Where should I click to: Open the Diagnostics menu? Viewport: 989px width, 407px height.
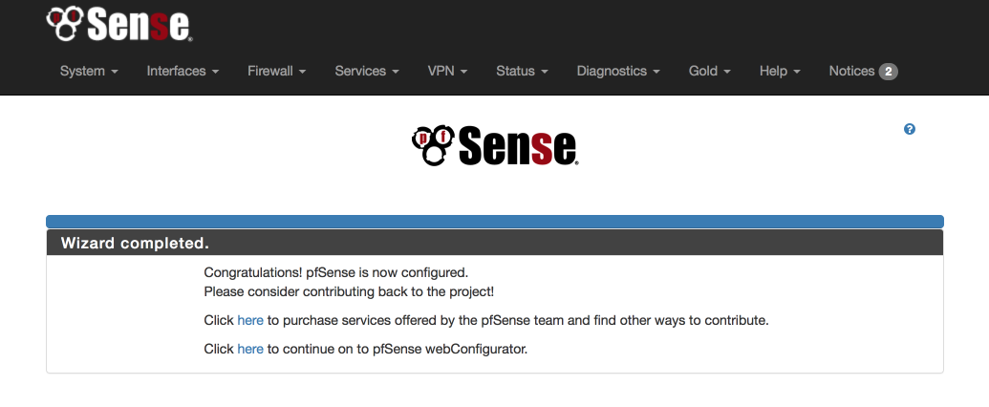(618, 72)
